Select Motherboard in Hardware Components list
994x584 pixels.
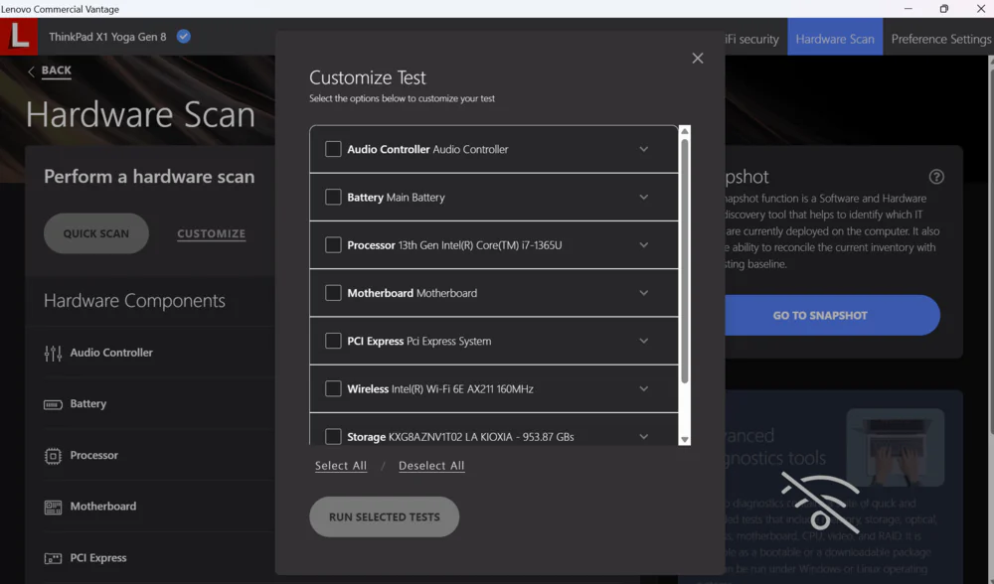tap(103, 507)
